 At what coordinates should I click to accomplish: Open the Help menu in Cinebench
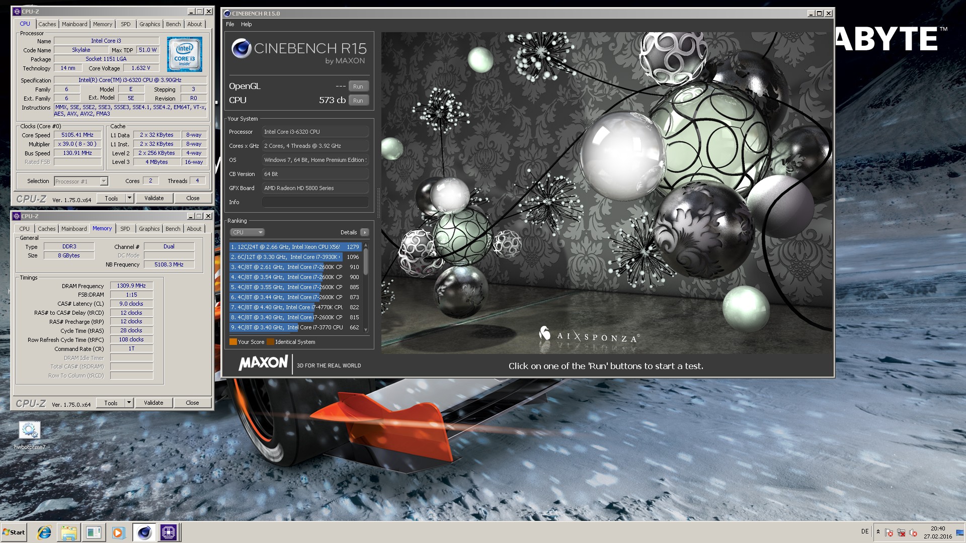click(246, 24)
